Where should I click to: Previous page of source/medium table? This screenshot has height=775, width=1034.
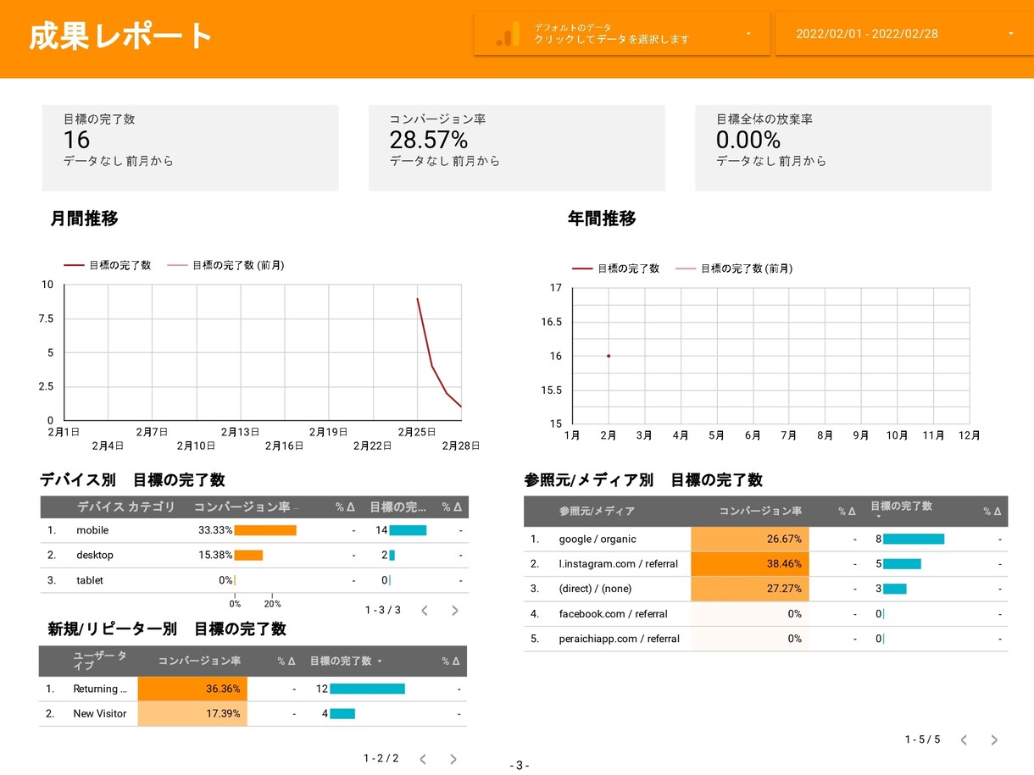(964, 739)
